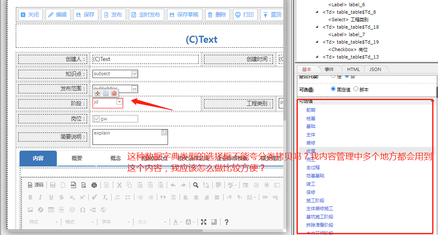Viewport: 438px width, 235px height.
Task: Click the magnifier find icon in editor
Action: tap(196, 185)
